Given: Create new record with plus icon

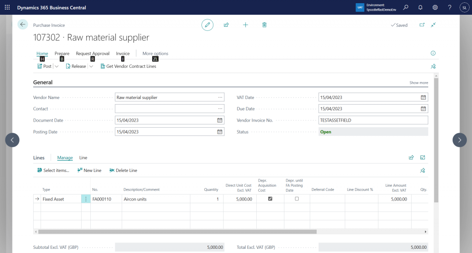Looking at the screenshot, I should (x=246, y=25).
